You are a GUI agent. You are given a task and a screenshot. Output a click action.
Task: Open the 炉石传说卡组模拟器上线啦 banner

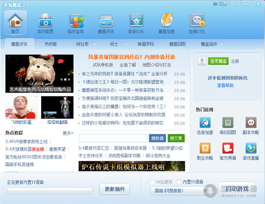coord(132,166)
